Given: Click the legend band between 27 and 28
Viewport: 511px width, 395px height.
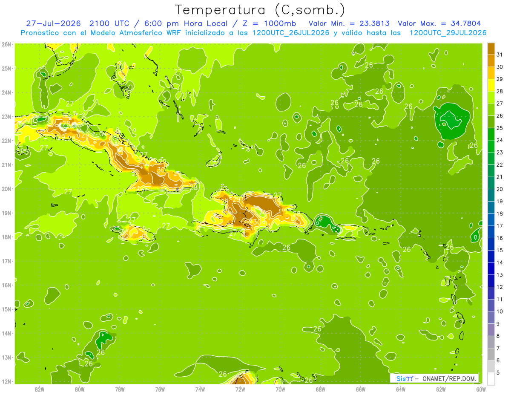Looking at the screenshot, I should pyautogui.click(x=491, y=97).
